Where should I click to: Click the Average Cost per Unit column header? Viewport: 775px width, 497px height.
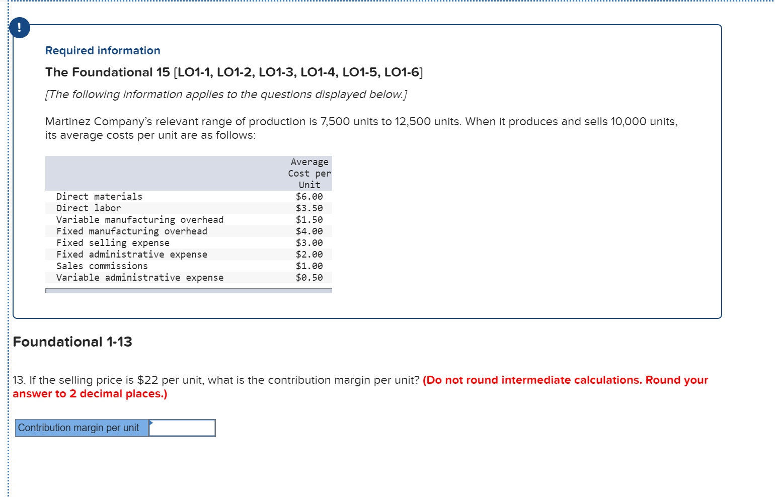pyautogui.click(x=309, y=173)
